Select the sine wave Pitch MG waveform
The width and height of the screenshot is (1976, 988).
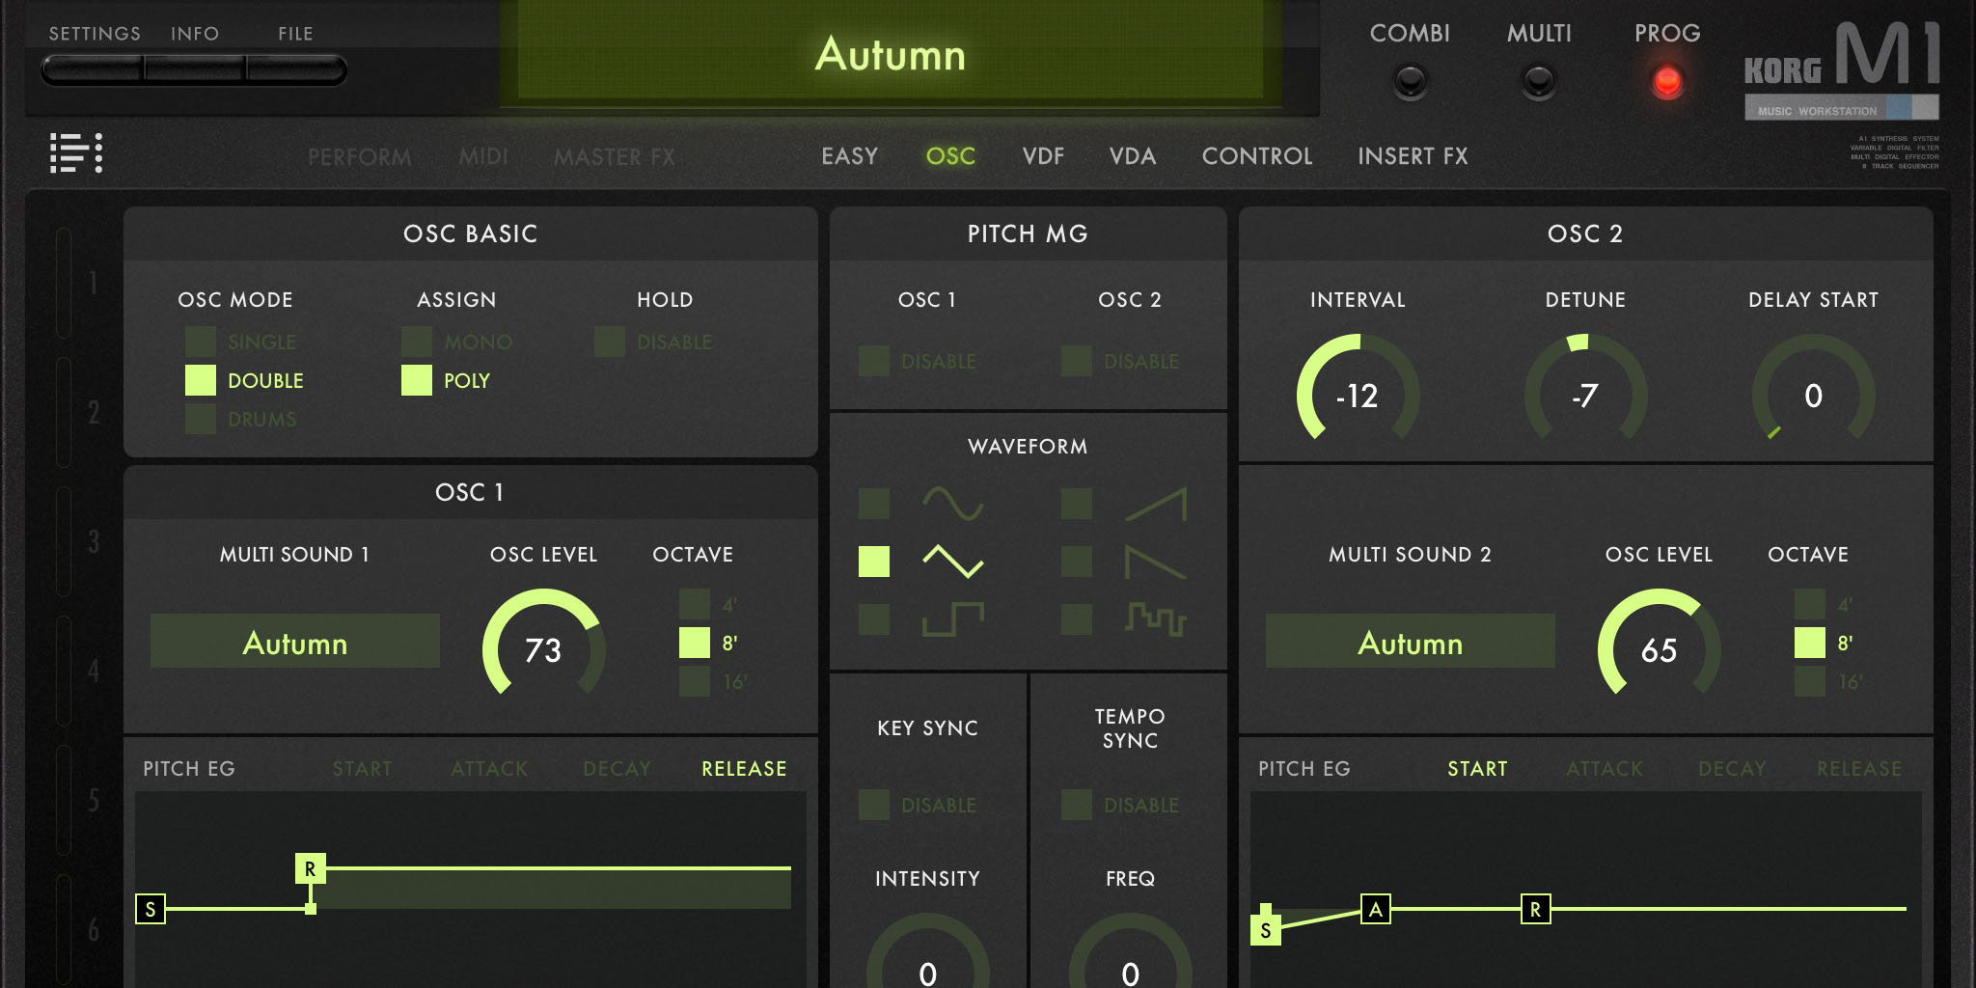tap(873, 505)
